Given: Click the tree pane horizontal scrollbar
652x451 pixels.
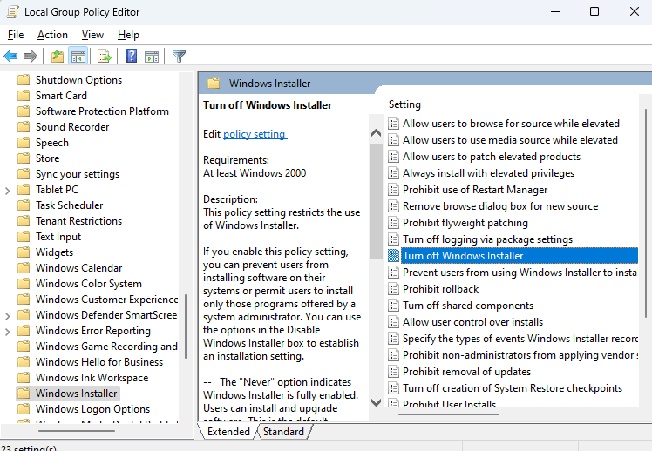Looking at the screenshot, I should point(77,431).
